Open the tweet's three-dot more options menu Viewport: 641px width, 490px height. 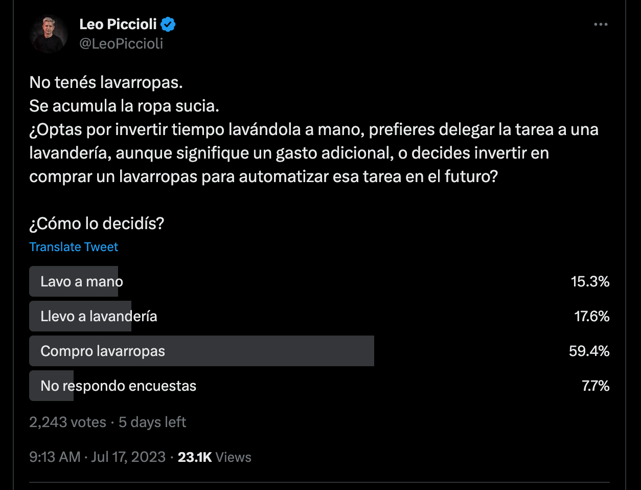pos(600,25)
